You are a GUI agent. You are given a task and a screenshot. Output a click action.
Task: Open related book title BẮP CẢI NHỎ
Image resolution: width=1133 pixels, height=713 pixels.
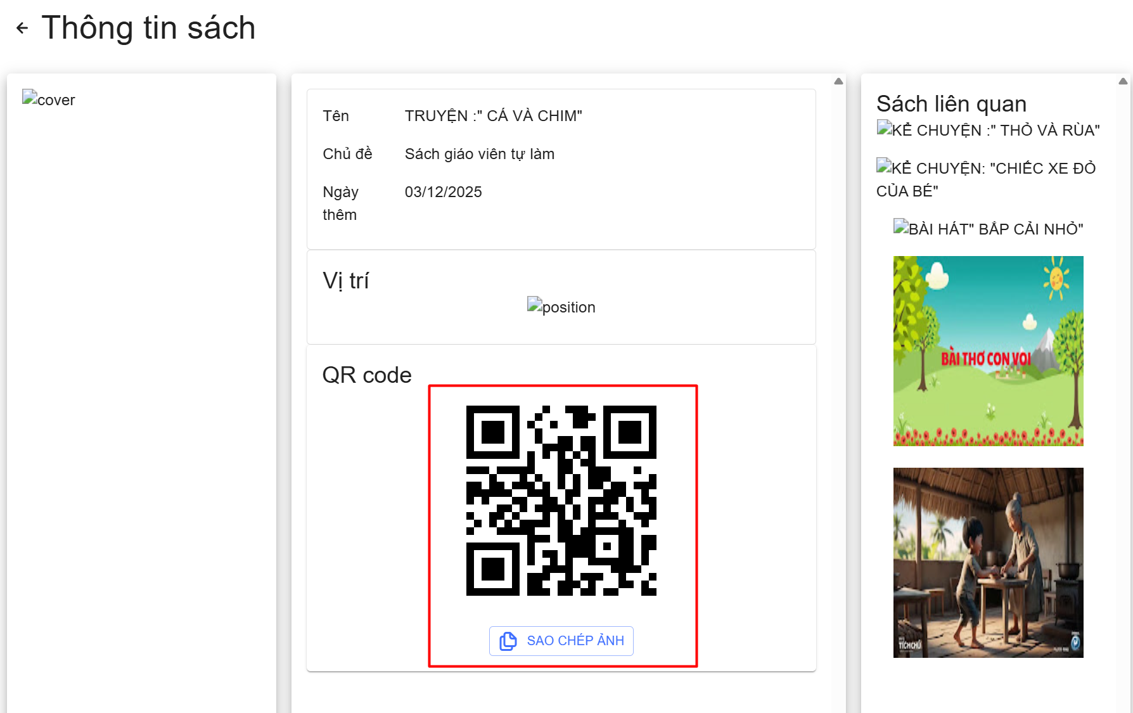[996, 229]
